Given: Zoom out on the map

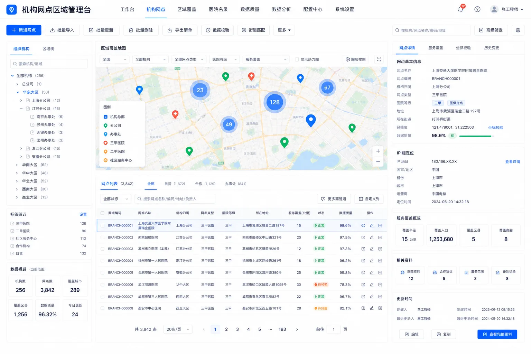Looking at the screenshot, I should point(378,161).
